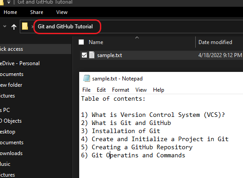Open the Notepad Format menu

[121, 90]
